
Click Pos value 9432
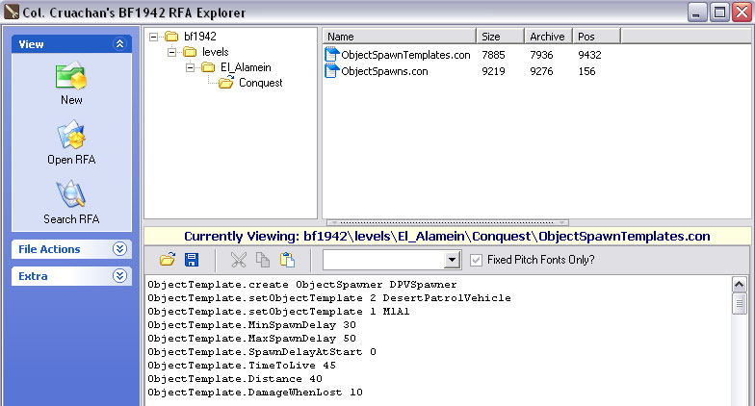point(589,55)
